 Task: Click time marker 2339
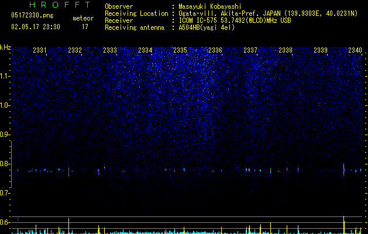click(x=321, y=50)
